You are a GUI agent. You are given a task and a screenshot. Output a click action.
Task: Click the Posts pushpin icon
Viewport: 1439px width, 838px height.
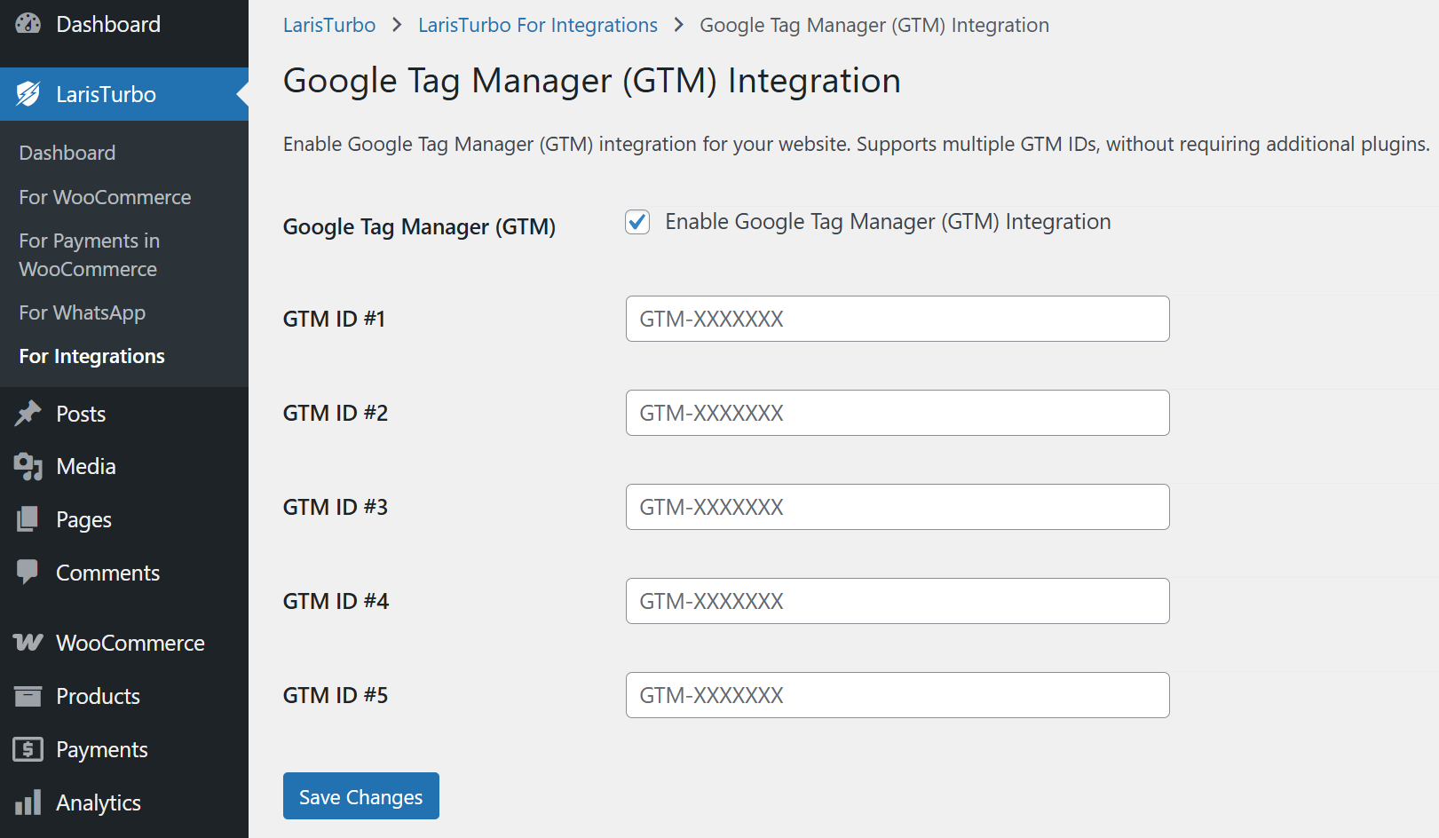coord(28,414)
